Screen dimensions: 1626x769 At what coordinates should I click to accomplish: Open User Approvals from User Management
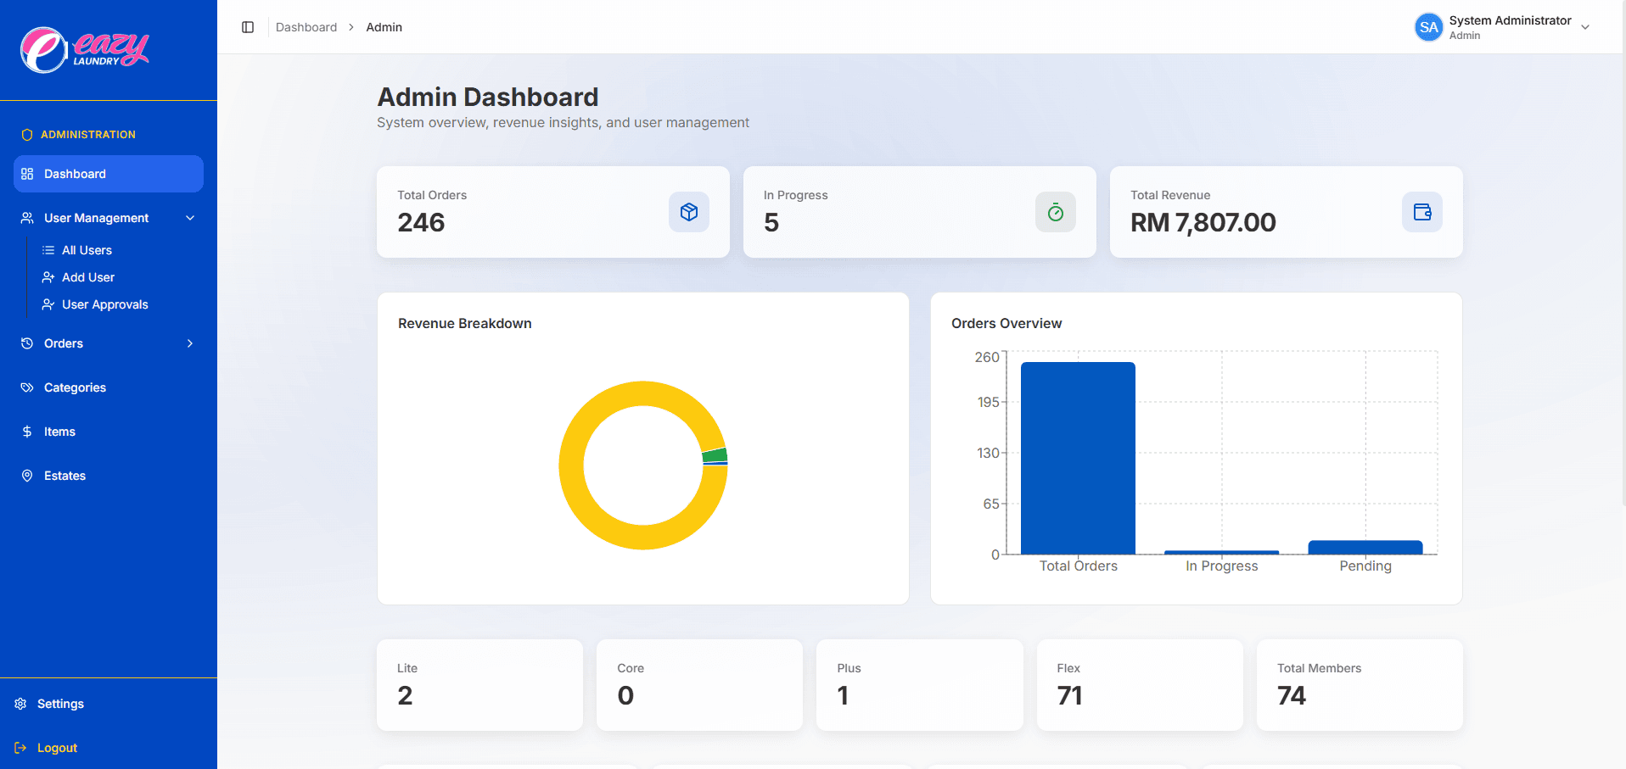coord(104,304)
